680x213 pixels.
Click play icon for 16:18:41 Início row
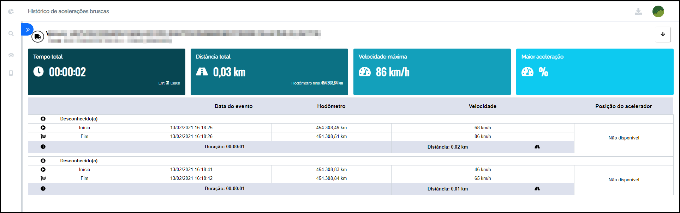tap(43, 170)
